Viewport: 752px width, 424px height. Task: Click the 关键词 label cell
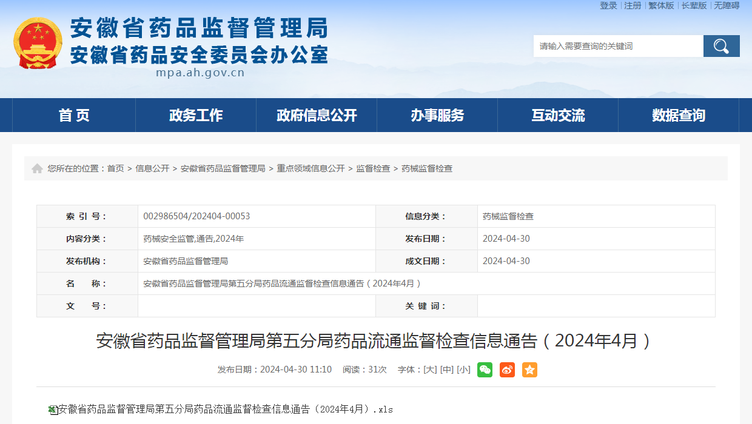coord(426,306)
